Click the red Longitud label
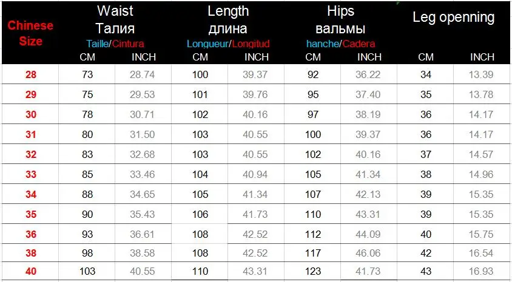This screenshot has height=282, width=512. pyautogui.click(x=251, y=44)
